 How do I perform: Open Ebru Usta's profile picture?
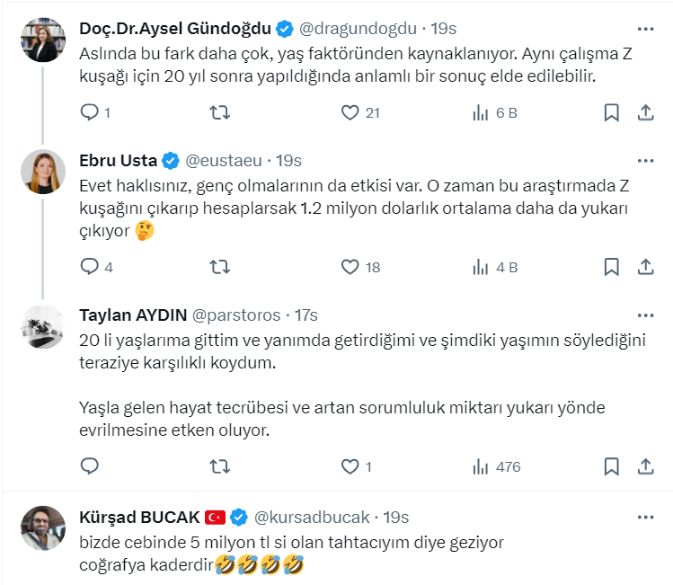[x=43, y=172]
